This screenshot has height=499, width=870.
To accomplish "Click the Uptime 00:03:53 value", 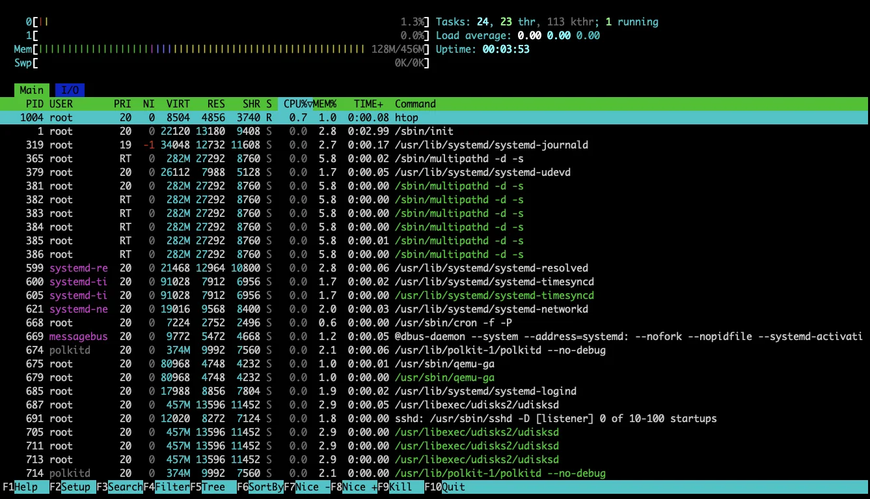I will pyautogui.click(x=506, y=50).
